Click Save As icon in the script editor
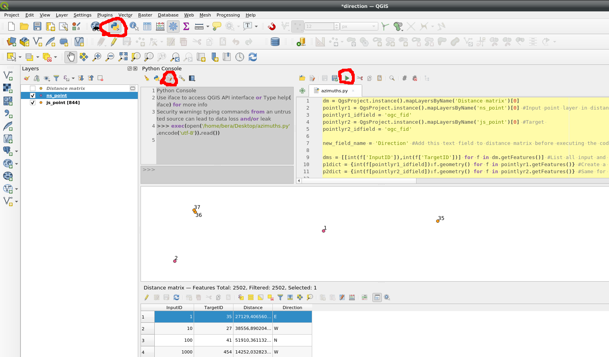Image resolution: width=609 pixels, height=357 pixels. tap(335, 78)
